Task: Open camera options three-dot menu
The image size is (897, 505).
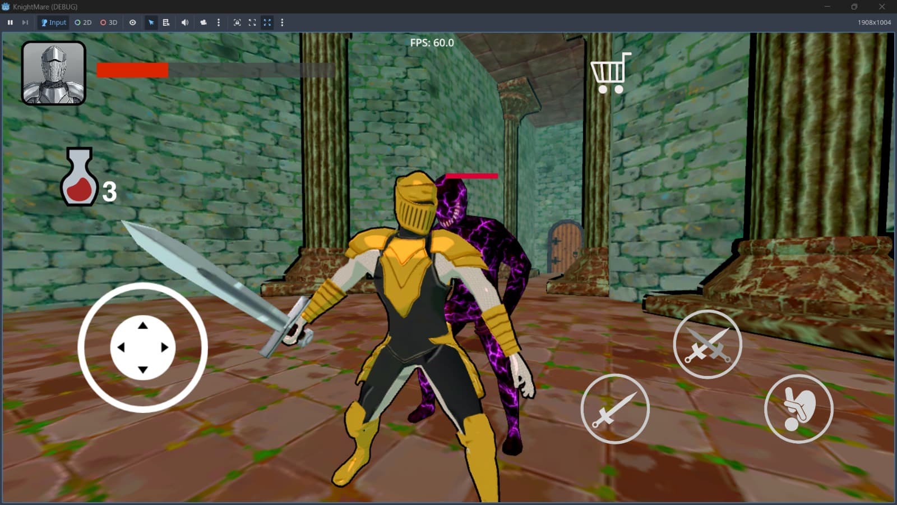Action: [219, 22]
